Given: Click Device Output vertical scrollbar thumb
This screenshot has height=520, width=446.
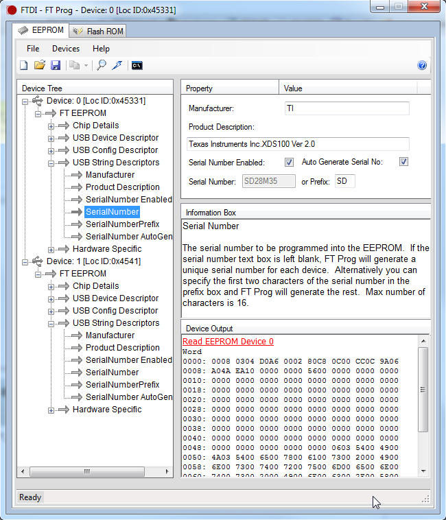Looking at the screenshot, I should click(x=423, y=390).
